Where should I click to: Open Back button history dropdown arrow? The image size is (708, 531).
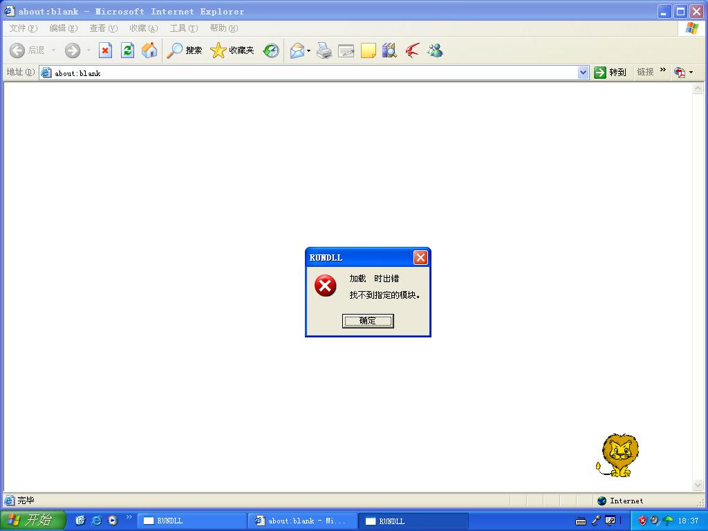coord(53,50)
